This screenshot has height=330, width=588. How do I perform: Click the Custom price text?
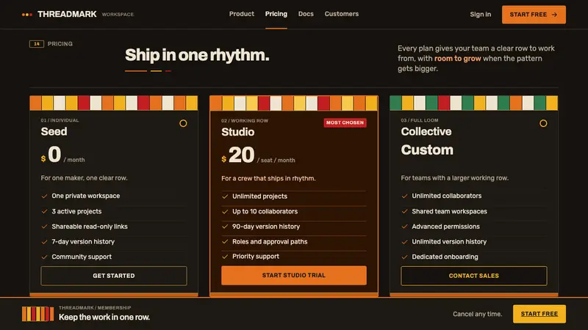(427, 150)
